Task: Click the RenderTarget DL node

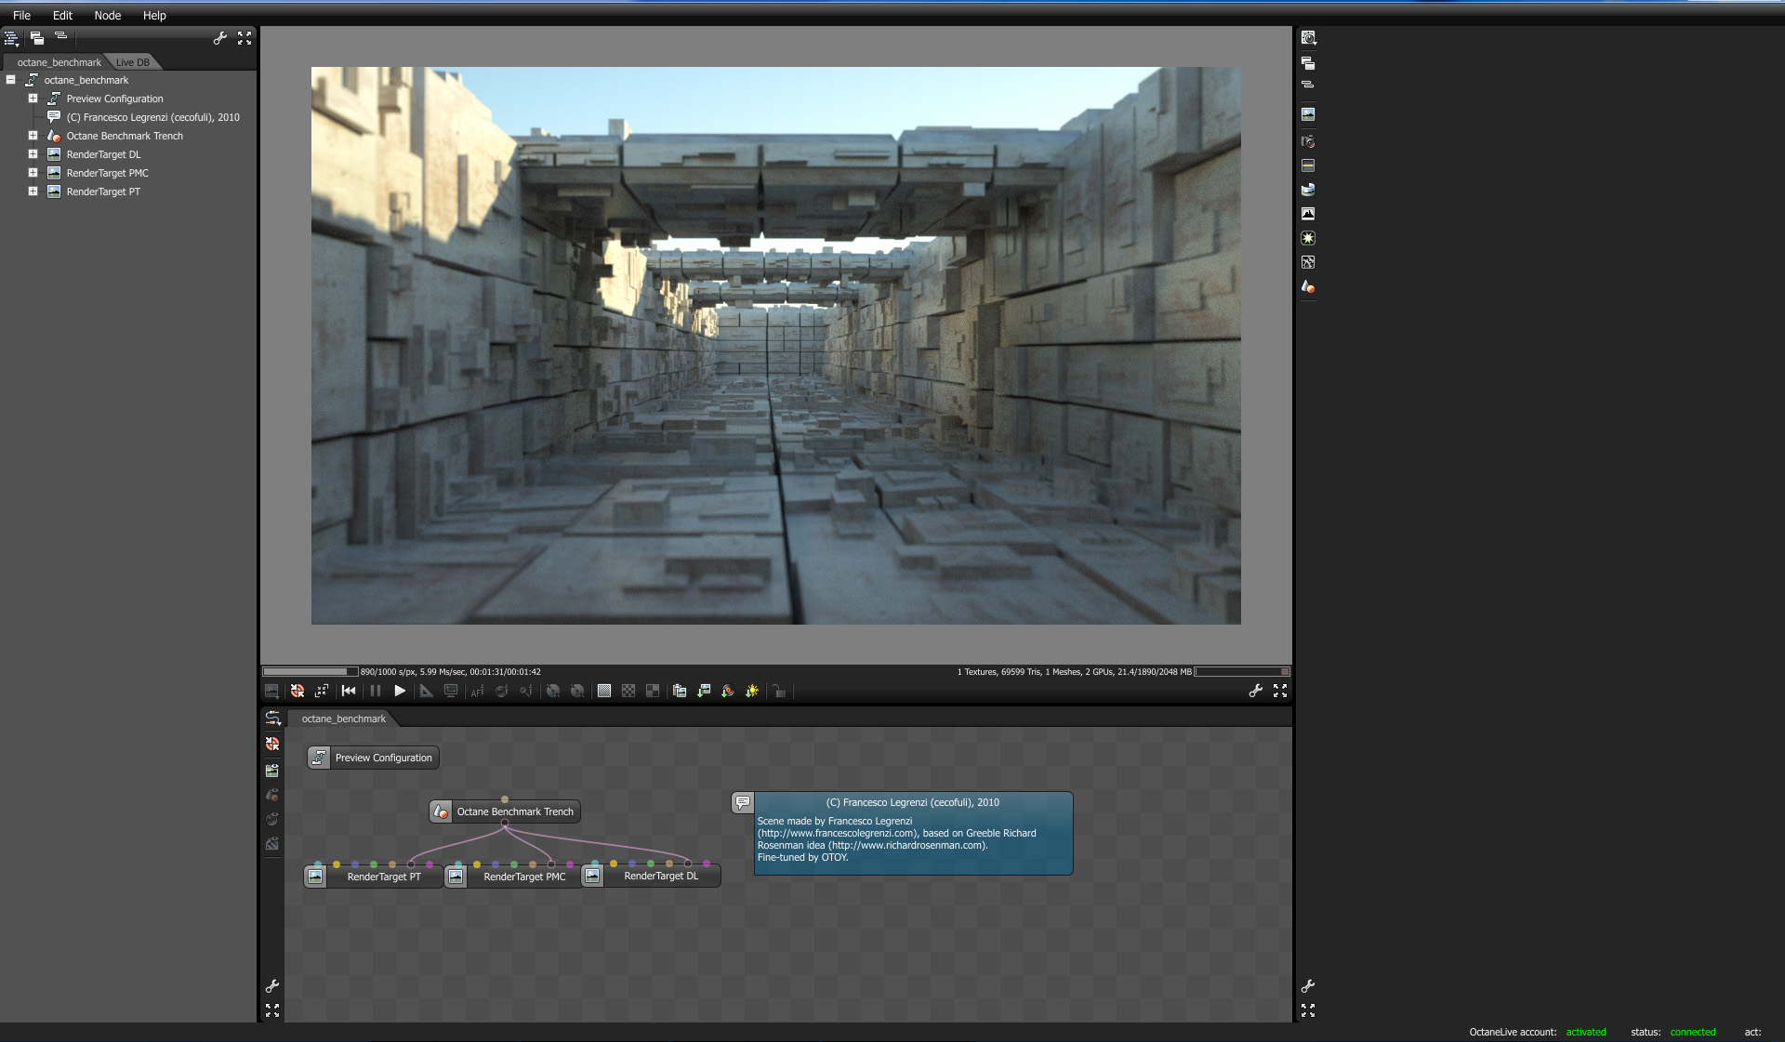Action: click(660, 876)
